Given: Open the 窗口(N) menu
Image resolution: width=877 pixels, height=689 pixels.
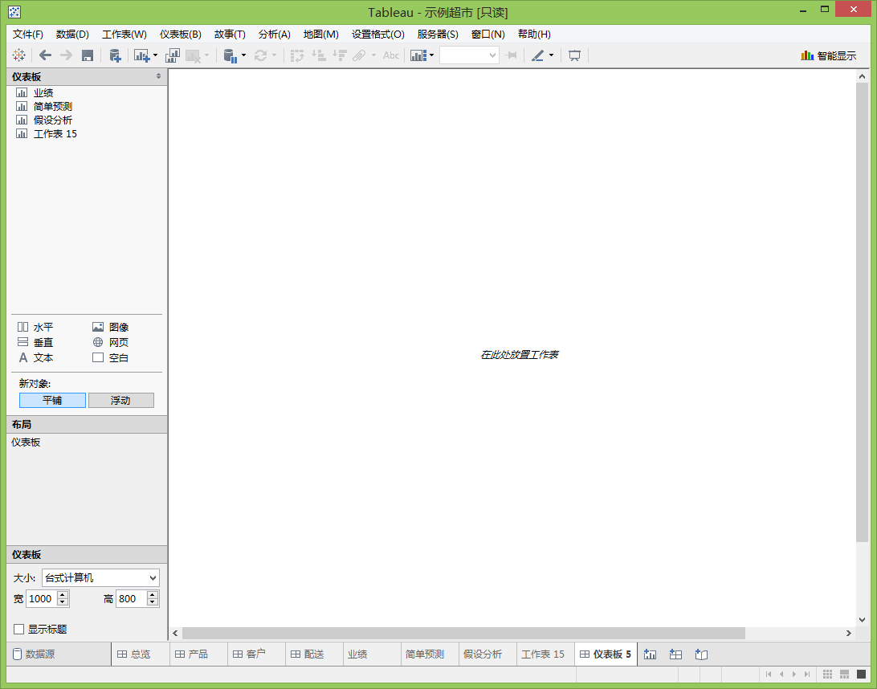Looking at the screenshot, I should (487, 34).
